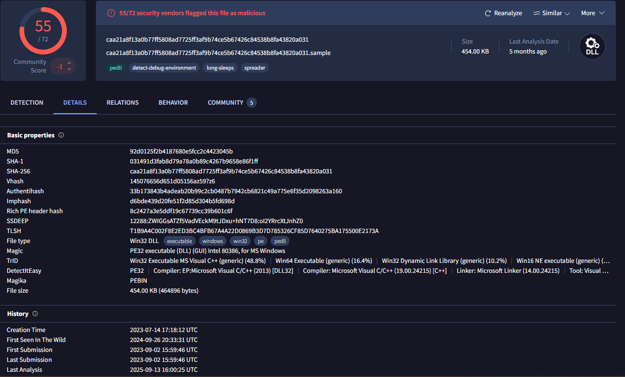Click the First Submission date value
The width and height of the screenshot is (625, 377).
[x=163, y=350]
